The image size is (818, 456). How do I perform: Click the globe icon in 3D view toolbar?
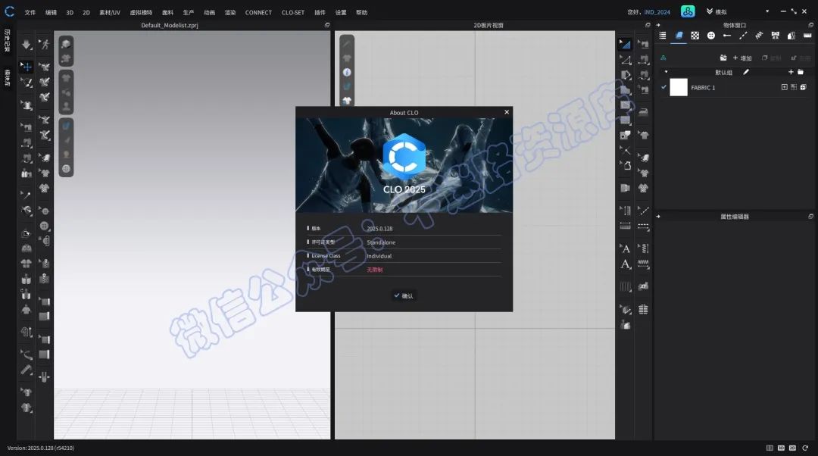66,168
